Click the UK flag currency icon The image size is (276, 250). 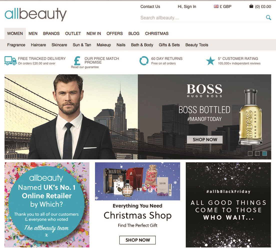tap(216, 6)
